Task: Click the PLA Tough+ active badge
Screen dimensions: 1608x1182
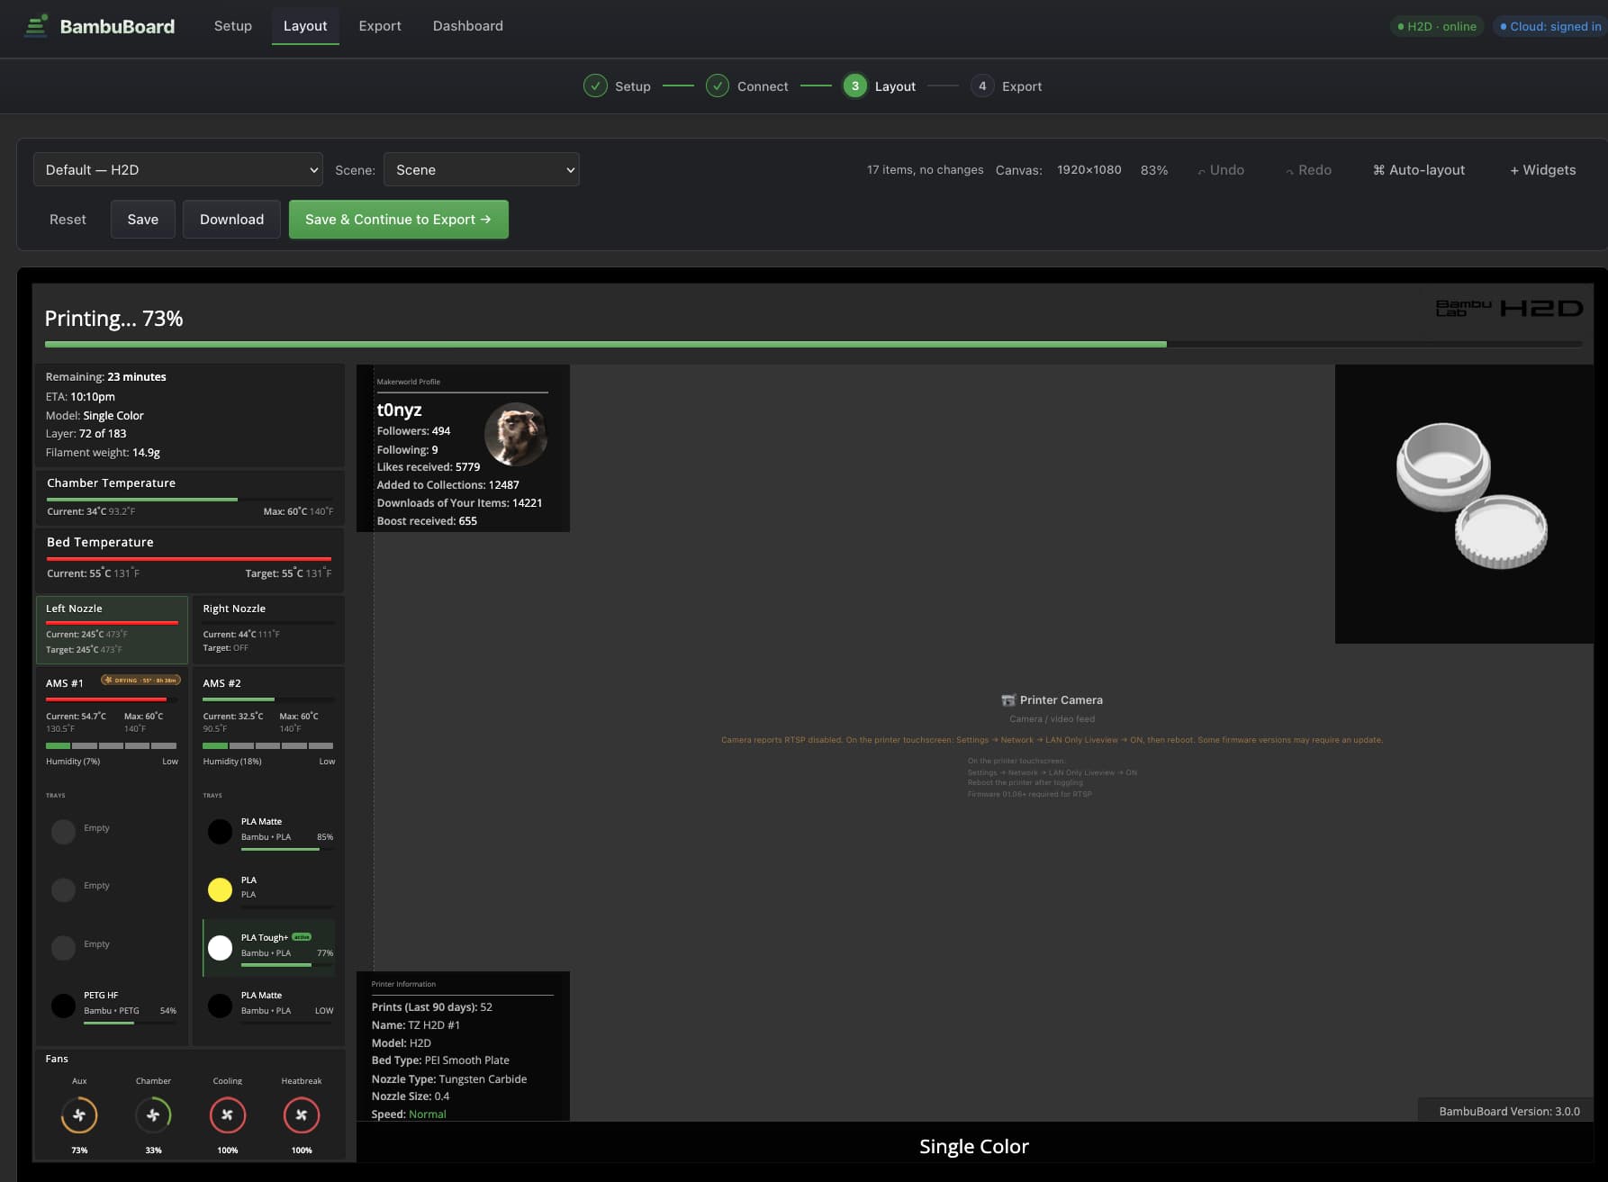Action: click(302, 937)
